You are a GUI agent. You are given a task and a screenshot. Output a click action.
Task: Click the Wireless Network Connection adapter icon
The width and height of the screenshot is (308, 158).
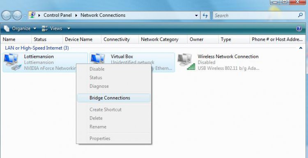(x=186, y=62)
